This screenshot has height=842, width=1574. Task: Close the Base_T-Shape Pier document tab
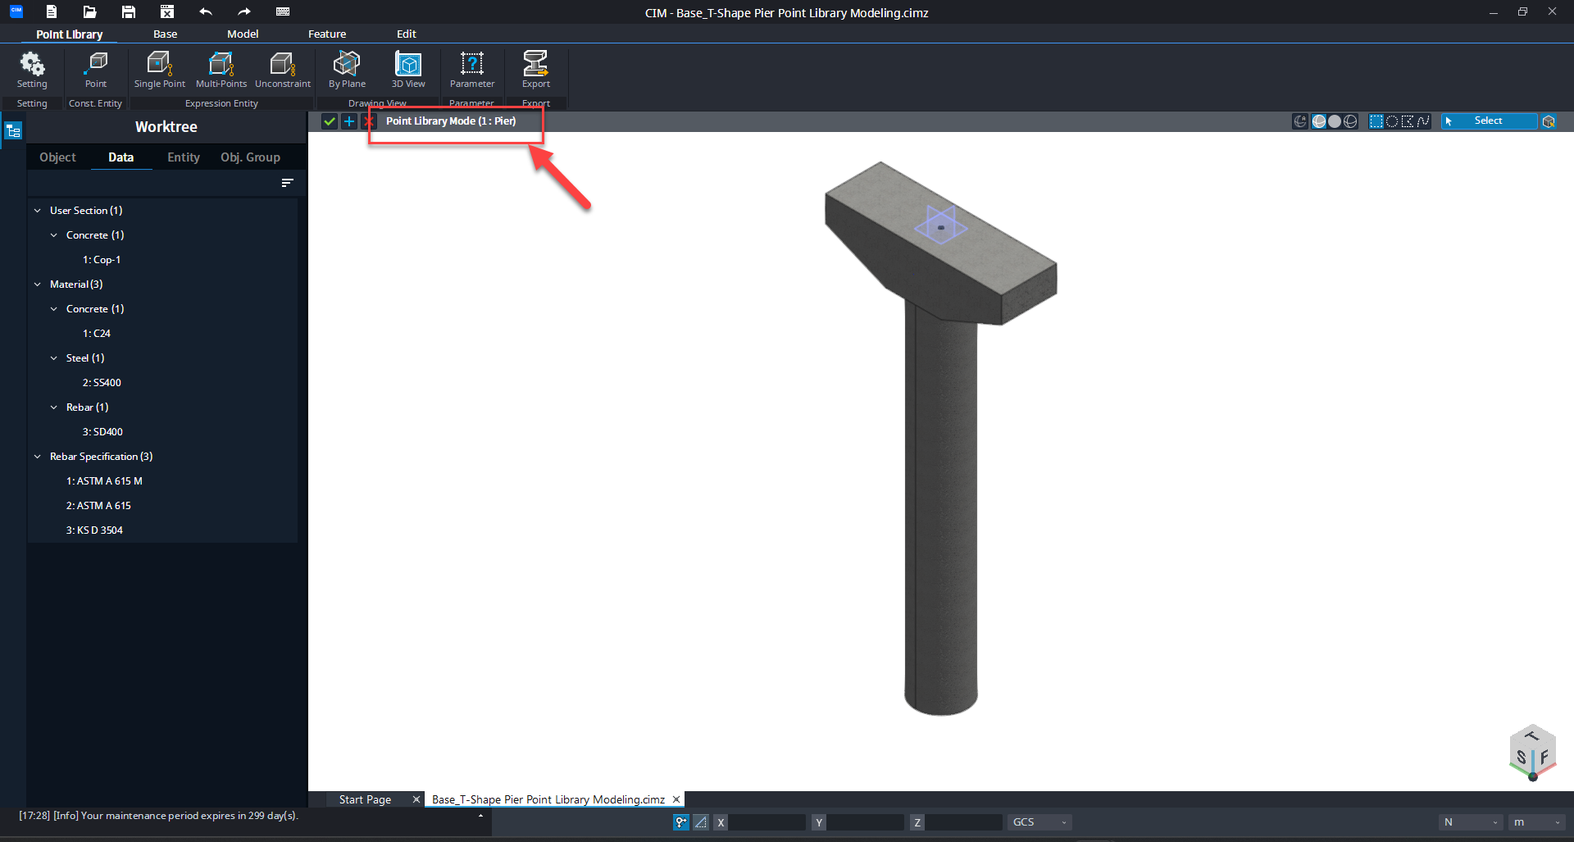pos(676,799)
